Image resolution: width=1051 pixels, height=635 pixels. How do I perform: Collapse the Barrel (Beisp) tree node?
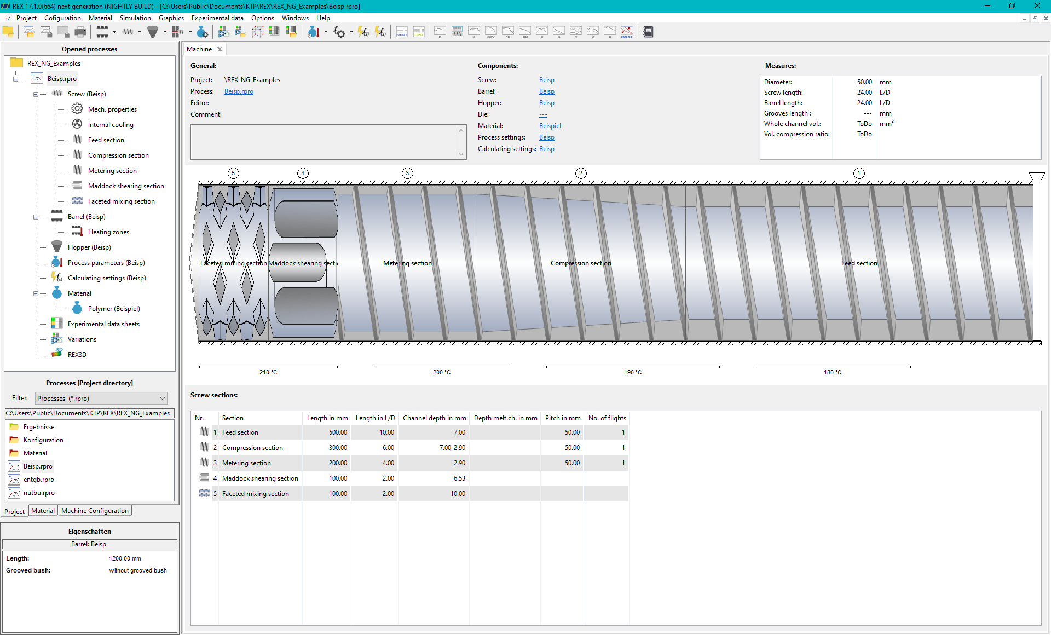tap(36, 217)
